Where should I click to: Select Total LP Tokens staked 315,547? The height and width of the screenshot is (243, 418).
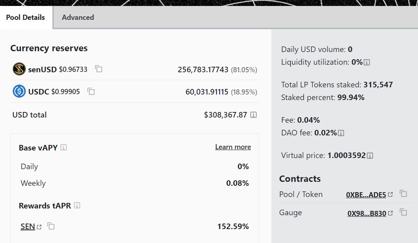pyautogui.click(x=378, y=85)
